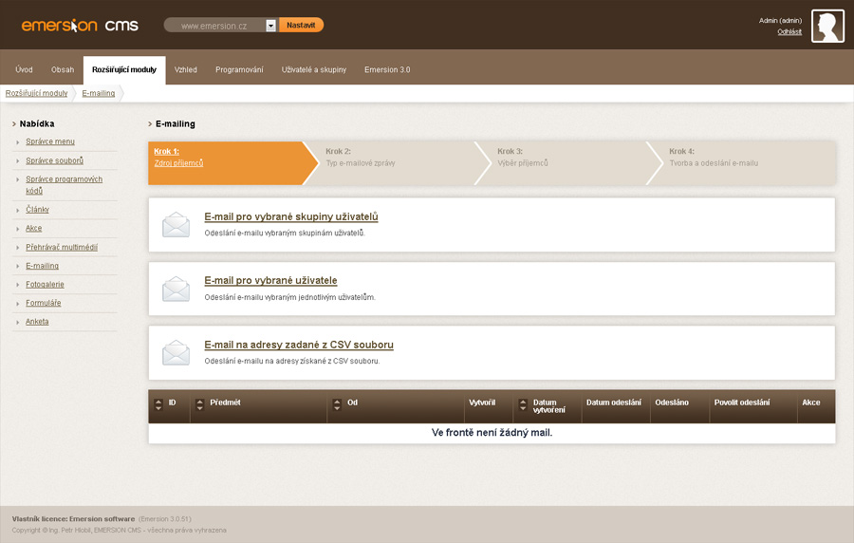Sort the table by Předmět column arrows
This screenshot has height=543, width=854.
200,405
